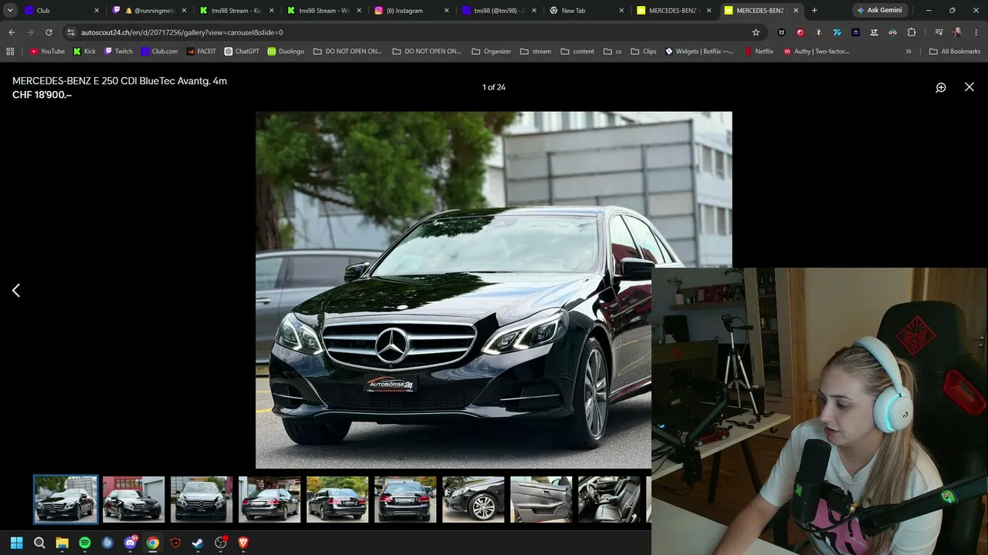The width and height of the screenshot is (988, 555).
Task: Open the Netflix bookmark
Action: click(759, 52)
